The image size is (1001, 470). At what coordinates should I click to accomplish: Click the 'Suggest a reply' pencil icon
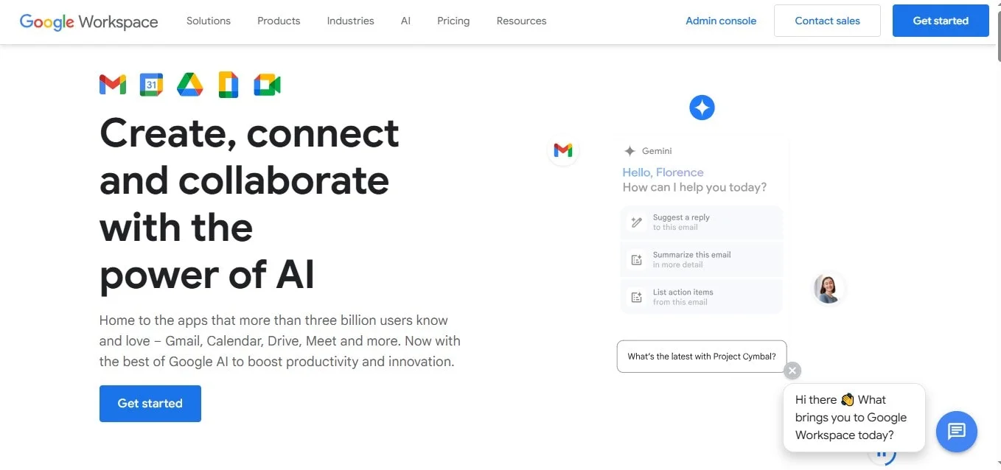click(x=636, y=222)
